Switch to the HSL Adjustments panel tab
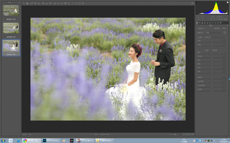Image resolution: width=230 pixels, height=143 pixels. pyautogui.click(x=205, y=23)
